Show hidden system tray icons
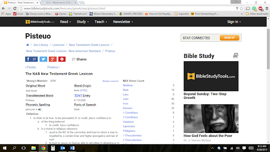Image resolution: width=270 pixels, height=152 pixels. [213, 148]
